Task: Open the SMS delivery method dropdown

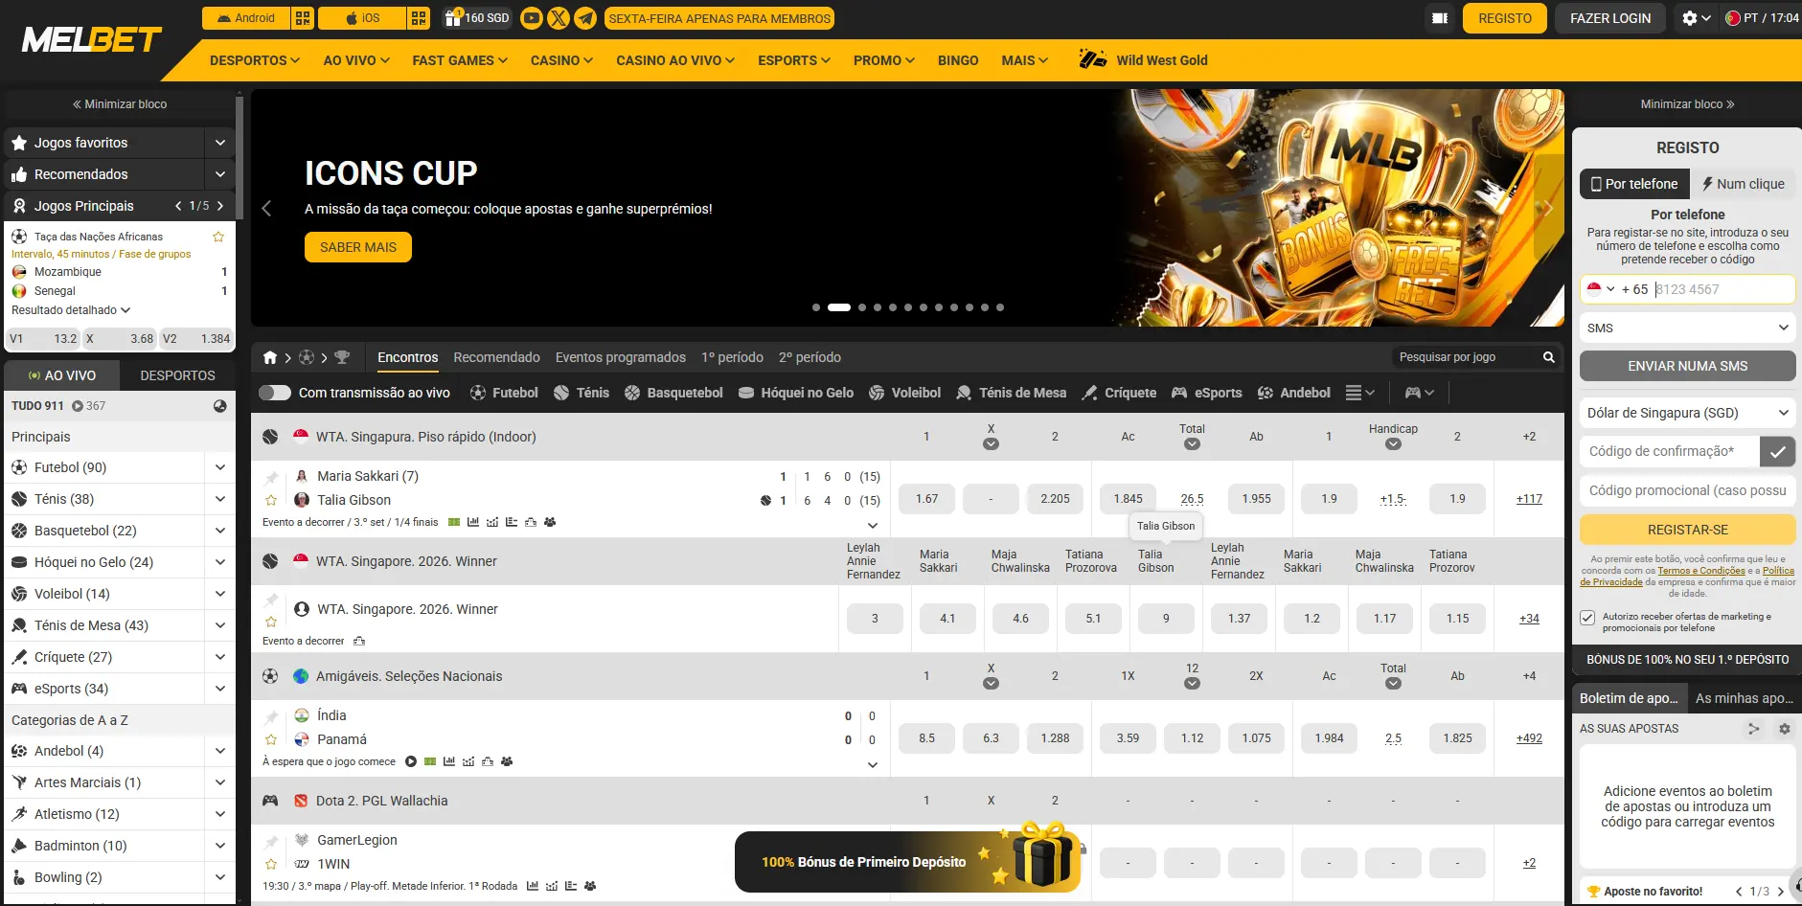Action: tap(1687, 328)
